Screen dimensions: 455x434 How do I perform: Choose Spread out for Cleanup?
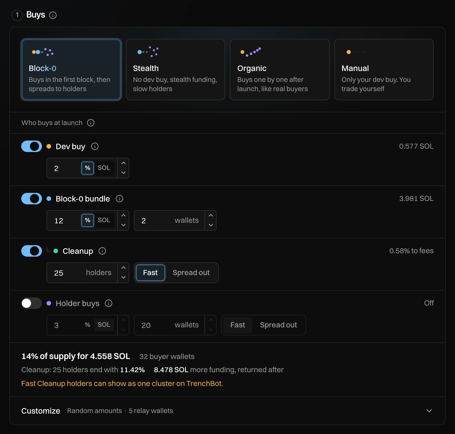pos(191,273)
